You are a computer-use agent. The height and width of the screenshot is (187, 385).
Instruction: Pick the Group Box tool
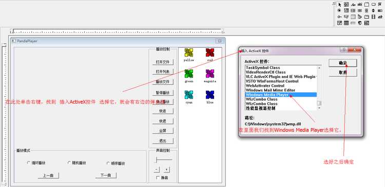pos(367,5)
